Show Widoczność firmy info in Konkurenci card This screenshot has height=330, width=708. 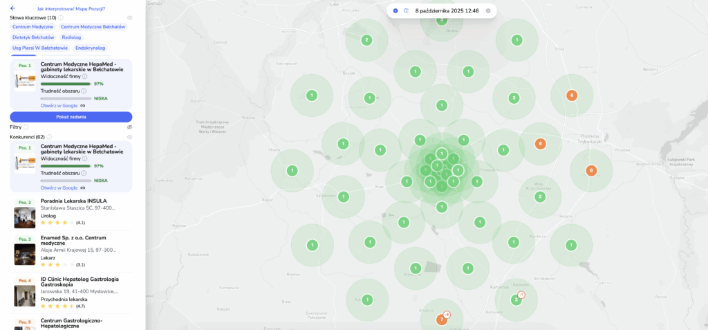[84, 159]
